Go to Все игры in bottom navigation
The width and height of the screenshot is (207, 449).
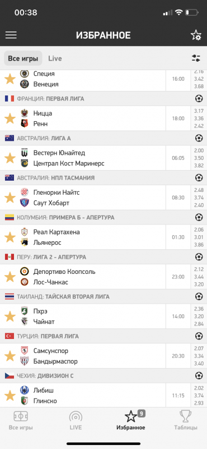tap(21, 420)
